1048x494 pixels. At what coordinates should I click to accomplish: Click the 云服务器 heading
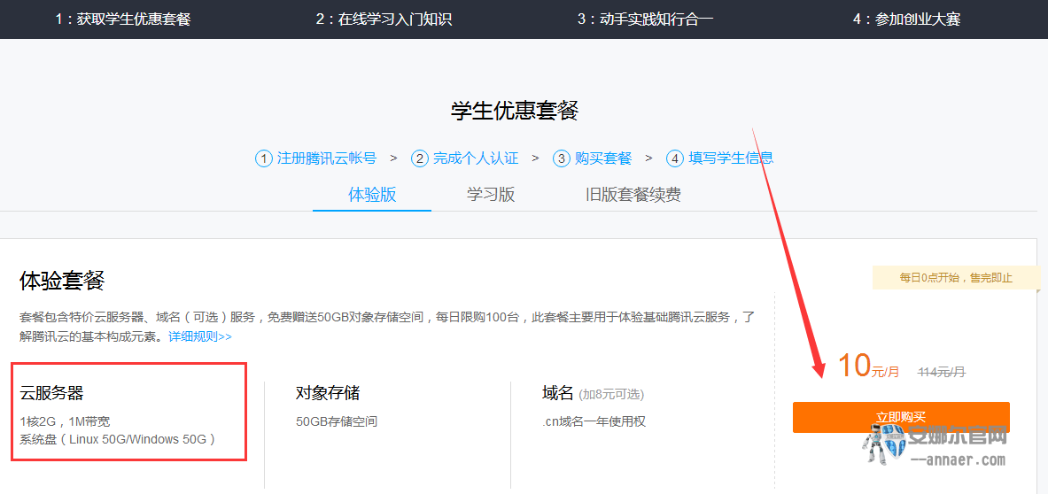point(52,393)
